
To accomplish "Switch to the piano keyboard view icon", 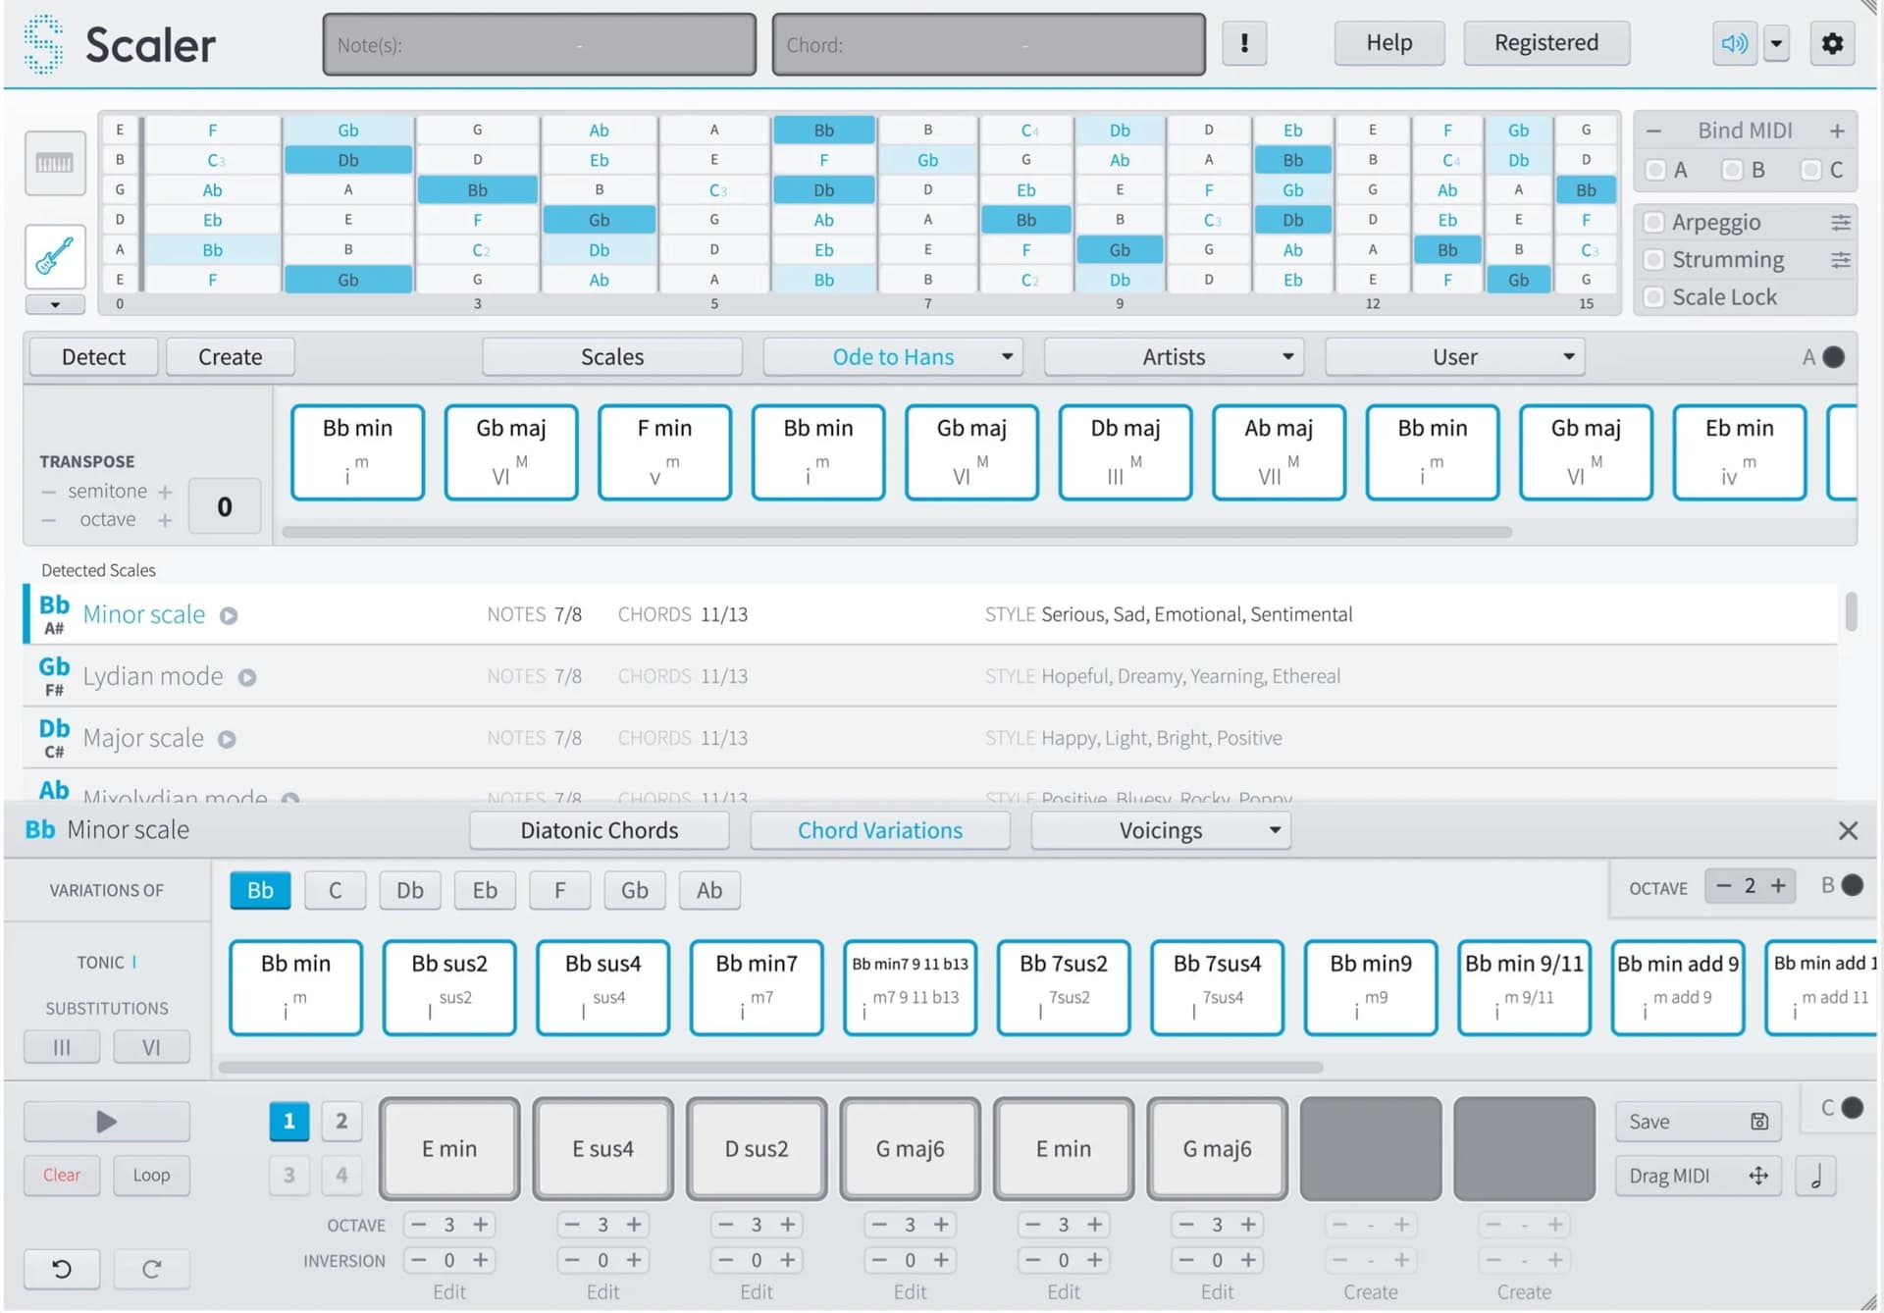I will point(55,163).
